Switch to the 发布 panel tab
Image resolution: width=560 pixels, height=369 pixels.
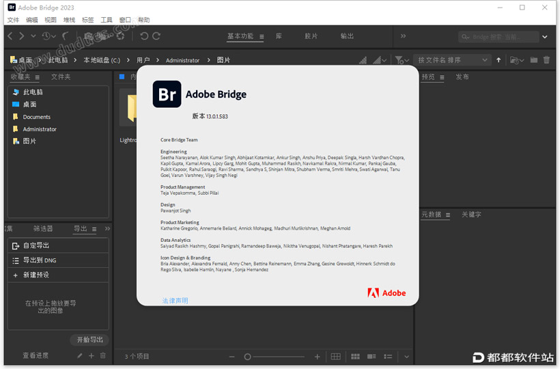(x=462, y=77)
